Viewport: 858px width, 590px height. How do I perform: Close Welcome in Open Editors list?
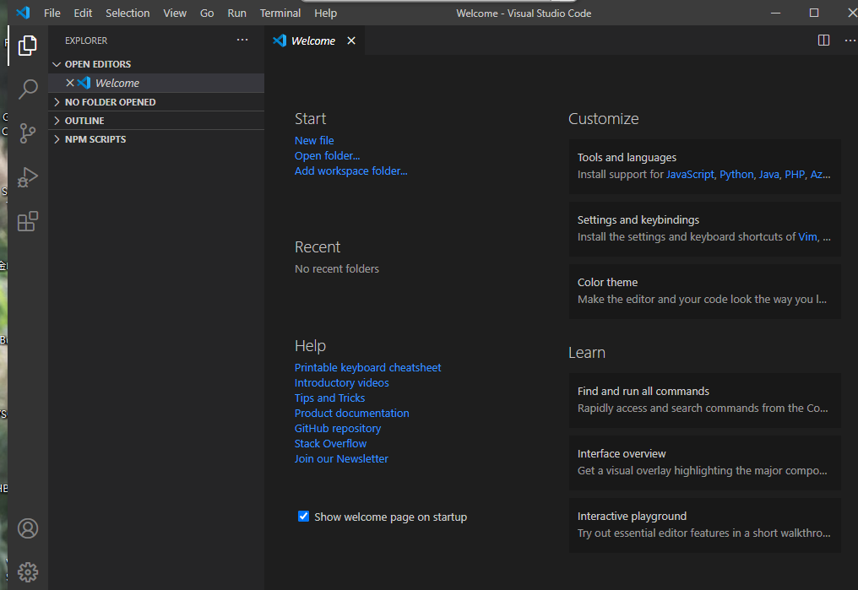pos(70,83)
